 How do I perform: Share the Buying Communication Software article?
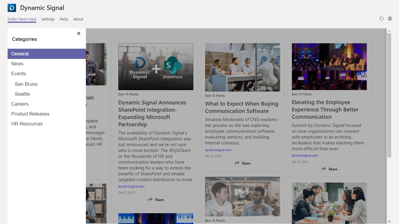(242, 163)
